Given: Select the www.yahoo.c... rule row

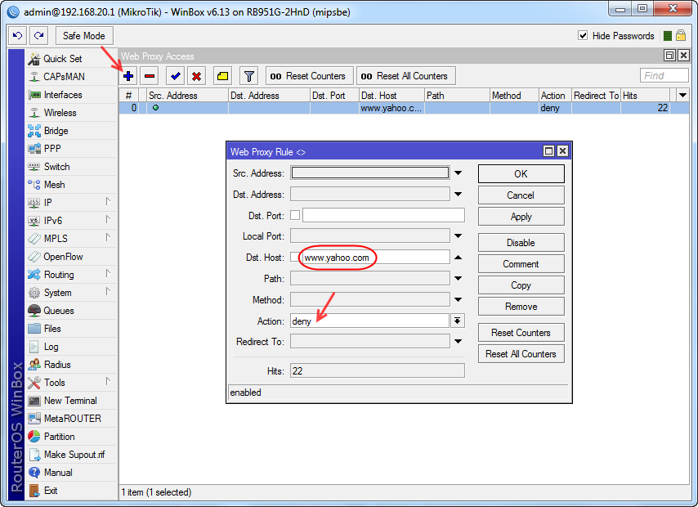Looking at the screenshot, I should (404, 108).
